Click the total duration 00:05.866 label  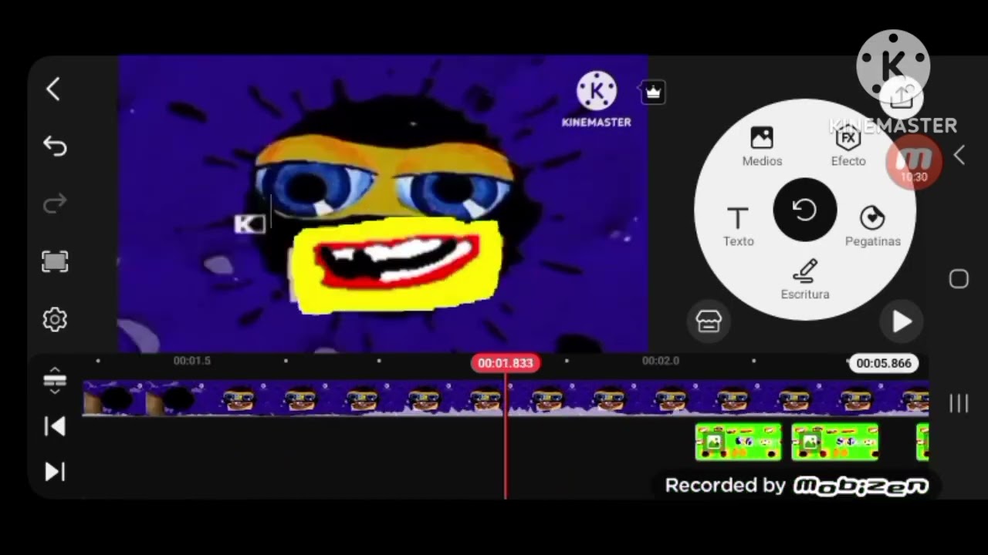(x=884, y=363)
